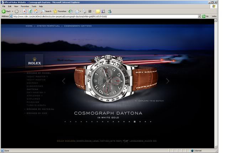Print the page with the printer icon
The width and height of the screenshot is (228, 153).
click(84, 11)
